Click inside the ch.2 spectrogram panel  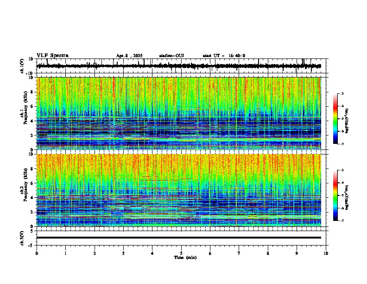(178, 190)
